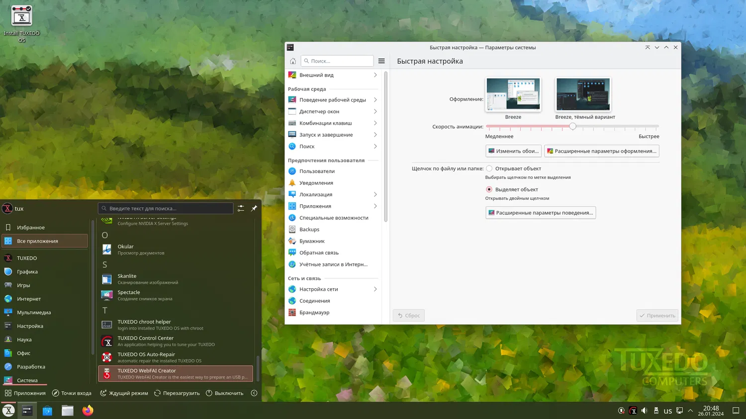Launch TUXEDO chroot helper
Screen dimensions: 746x419
176,325
